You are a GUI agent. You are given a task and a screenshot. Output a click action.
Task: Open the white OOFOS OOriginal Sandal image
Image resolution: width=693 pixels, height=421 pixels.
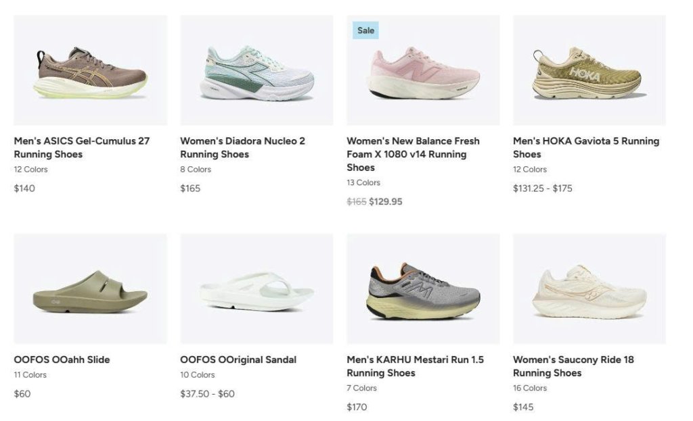tap(256, 289)
